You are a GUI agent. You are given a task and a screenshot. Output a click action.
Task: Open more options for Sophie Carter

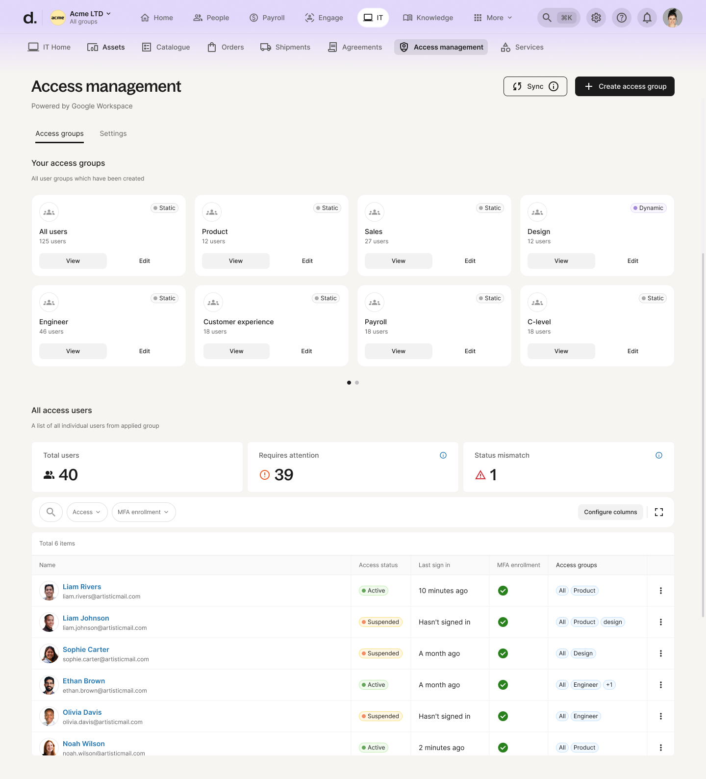(661, 653)
